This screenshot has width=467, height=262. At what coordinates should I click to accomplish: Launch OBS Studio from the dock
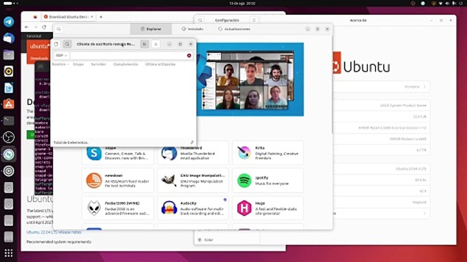click(x=9, y=137)
